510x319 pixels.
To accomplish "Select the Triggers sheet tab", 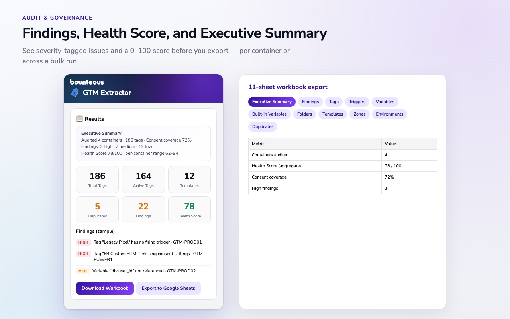I will pos(357,102).
